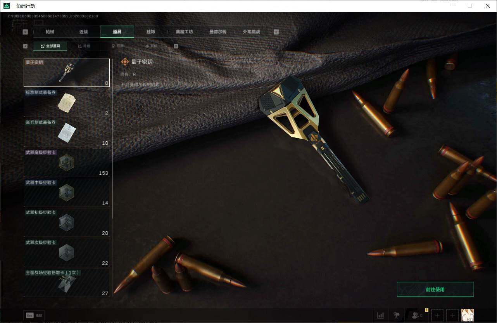The height and width of the screenshot is (323, 497).
Task: Select the 新兵制式装备券 item
Action: pos(67,133)
